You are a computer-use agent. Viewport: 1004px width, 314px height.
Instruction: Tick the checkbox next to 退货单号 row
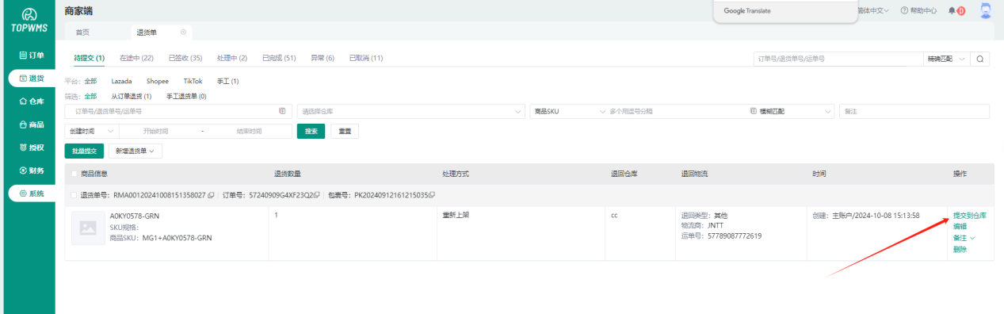click(x=74, y=194)
